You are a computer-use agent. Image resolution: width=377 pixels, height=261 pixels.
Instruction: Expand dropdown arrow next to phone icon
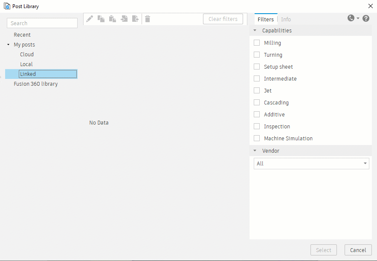(358, 18)
